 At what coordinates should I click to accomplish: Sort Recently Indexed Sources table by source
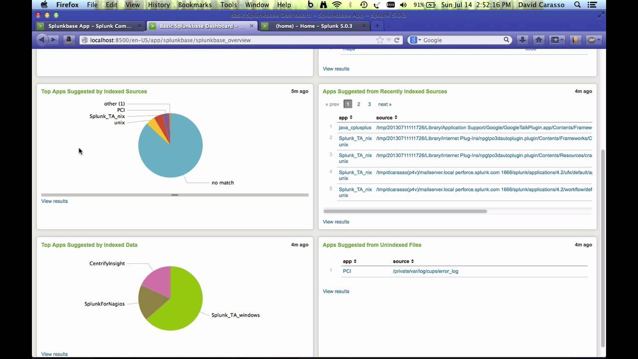point(386,118)
